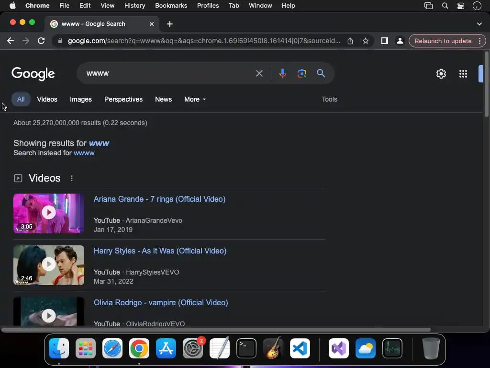The image size is (490, 368).
Task: Switch to the Perspectives tab
Action: (x=123, y=99)
